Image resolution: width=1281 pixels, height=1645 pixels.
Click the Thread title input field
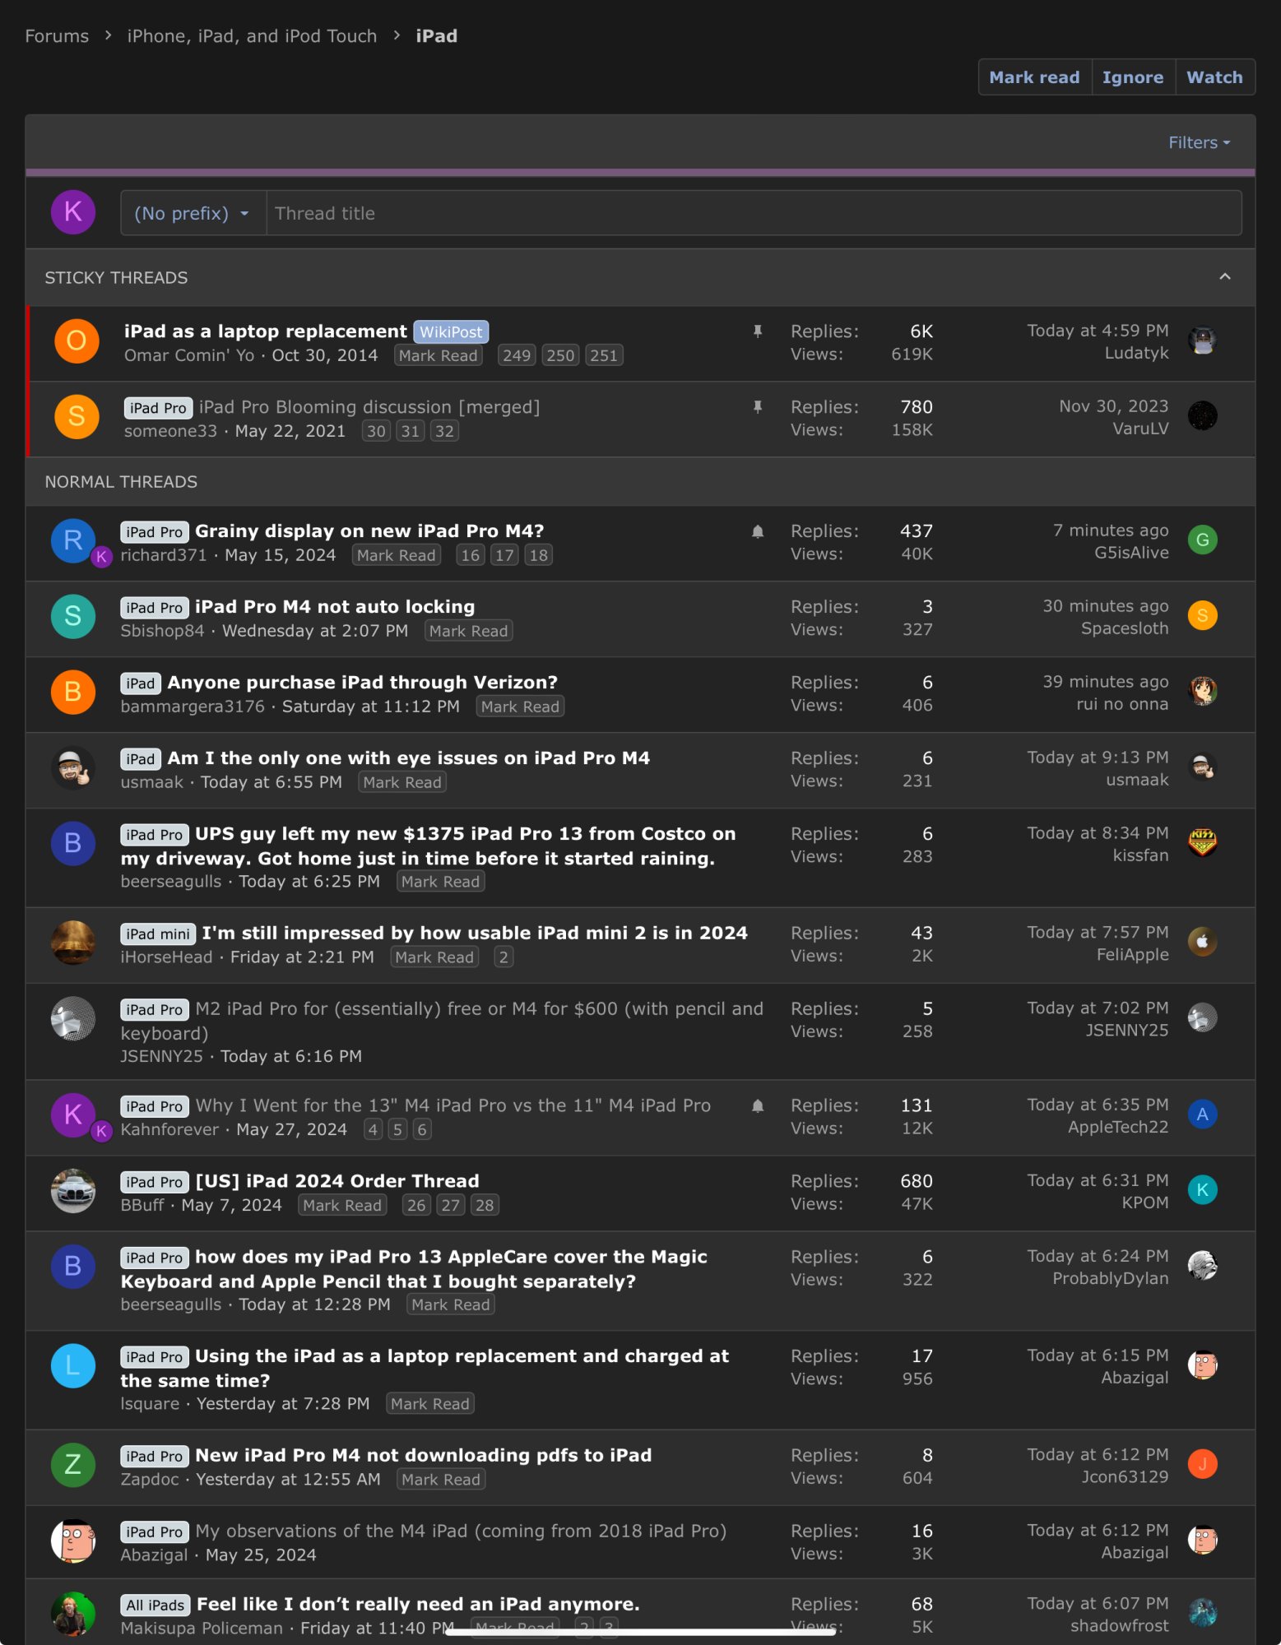click(x=754, y=214)
